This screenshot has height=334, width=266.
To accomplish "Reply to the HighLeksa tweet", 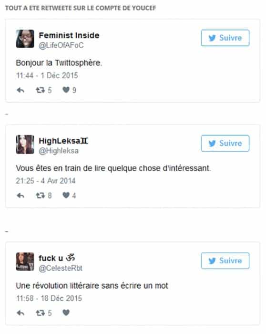I will click(20, 195).
